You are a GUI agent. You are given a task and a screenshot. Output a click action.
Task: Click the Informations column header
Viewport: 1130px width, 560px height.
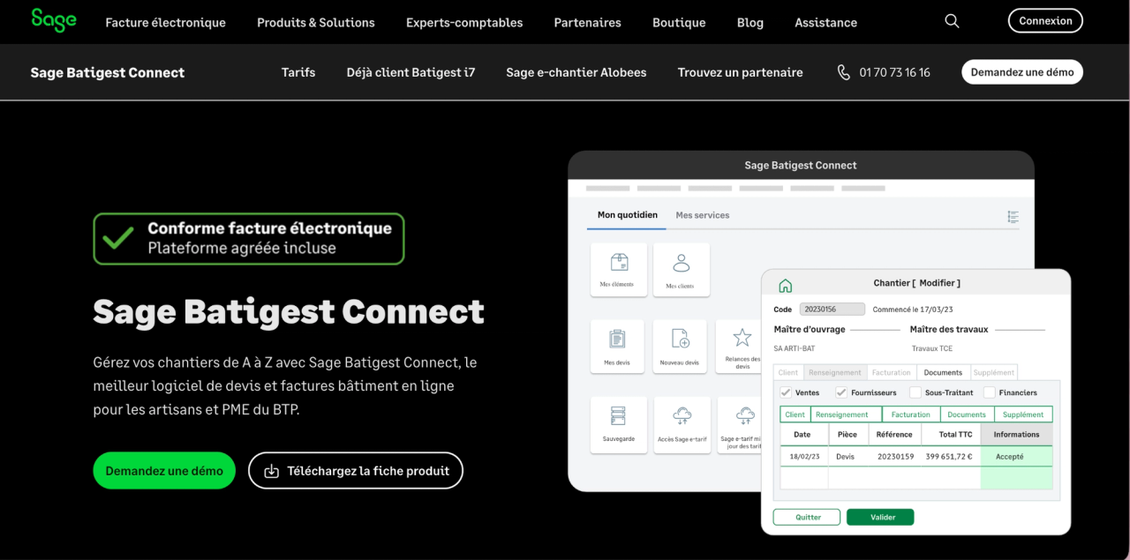pos(1016,435)
